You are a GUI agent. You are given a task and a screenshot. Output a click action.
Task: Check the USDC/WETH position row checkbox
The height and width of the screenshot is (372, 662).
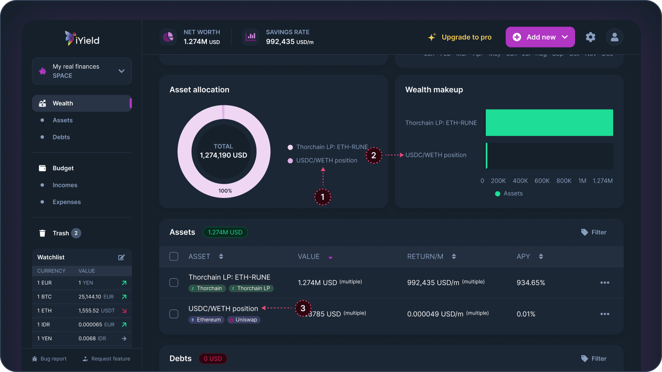click(x=174, y=314)
